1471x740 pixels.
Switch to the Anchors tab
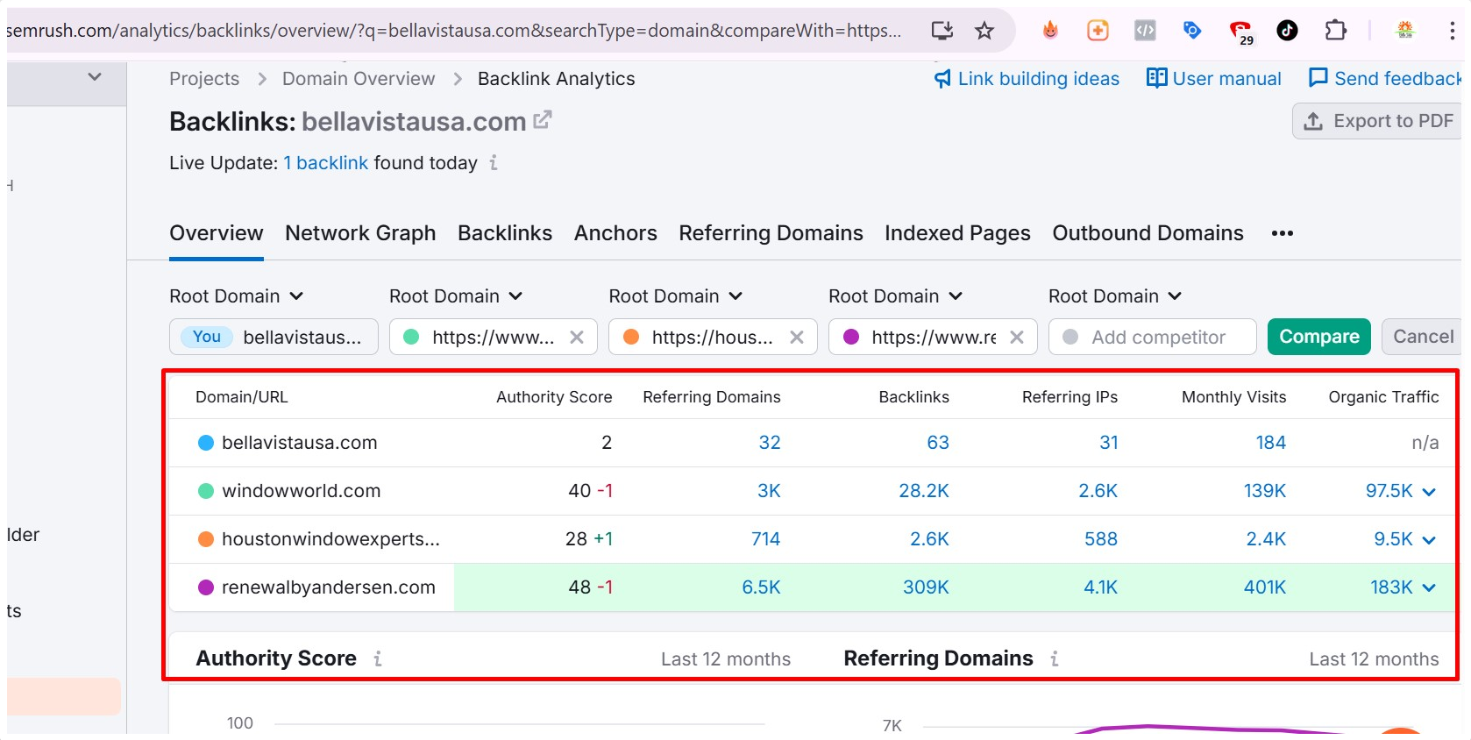(615, 233)
